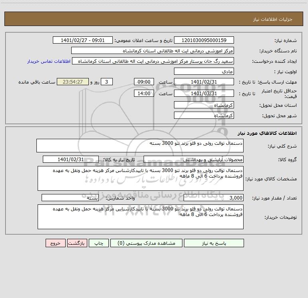This screenshot has height=298, width=308.
Task: Click the priority field عادي
Action: tap(204, 71)
